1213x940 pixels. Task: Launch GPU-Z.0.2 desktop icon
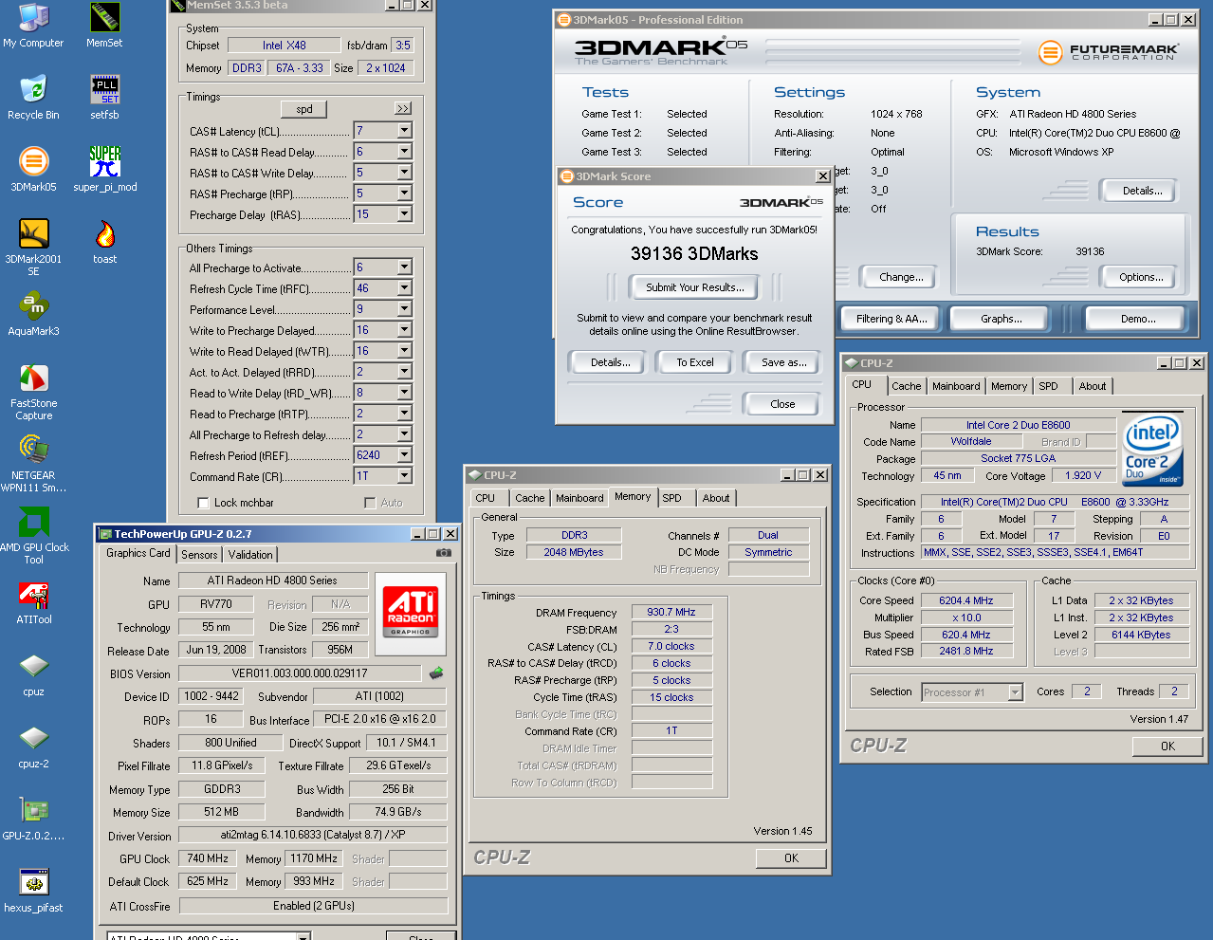(x=33, y=819)
